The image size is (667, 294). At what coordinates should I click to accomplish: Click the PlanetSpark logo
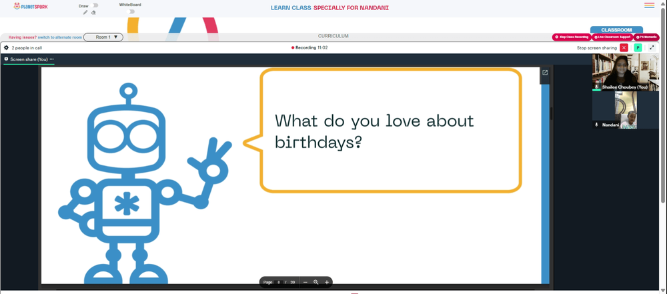(30, 7)
